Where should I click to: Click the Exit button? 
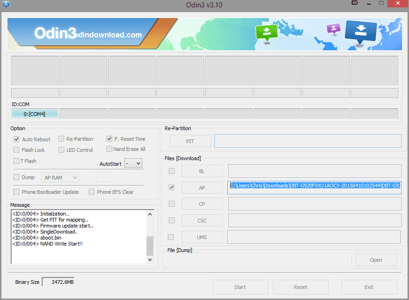tap(369, 287)
